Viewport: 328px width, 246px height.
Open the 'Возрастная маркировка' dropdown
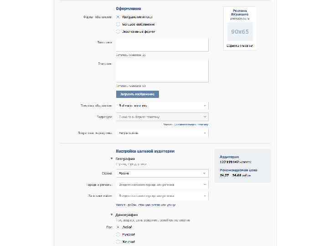(162, 133)
